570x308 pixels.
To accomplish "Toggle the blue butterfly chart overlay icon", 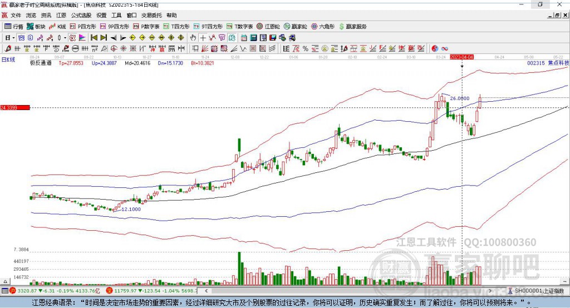I will click(21, 38).
